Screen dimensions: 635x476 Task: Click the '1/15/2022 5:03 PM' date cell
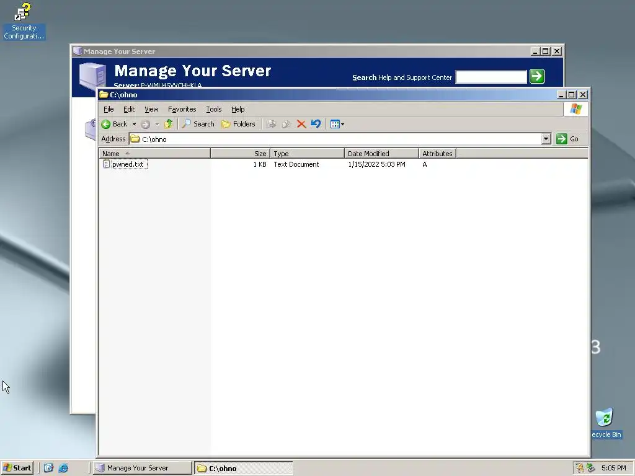pos(376,164)
